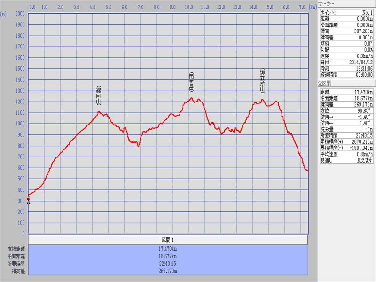
Task: Click the マーカー panel header
Action: pyautogui.click(x=346, y=3)
